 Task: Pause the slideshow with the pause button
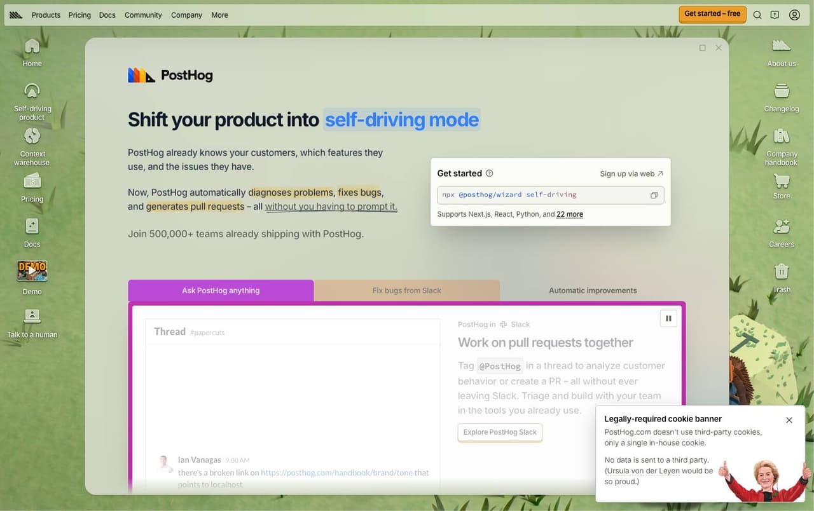(668, 318)
